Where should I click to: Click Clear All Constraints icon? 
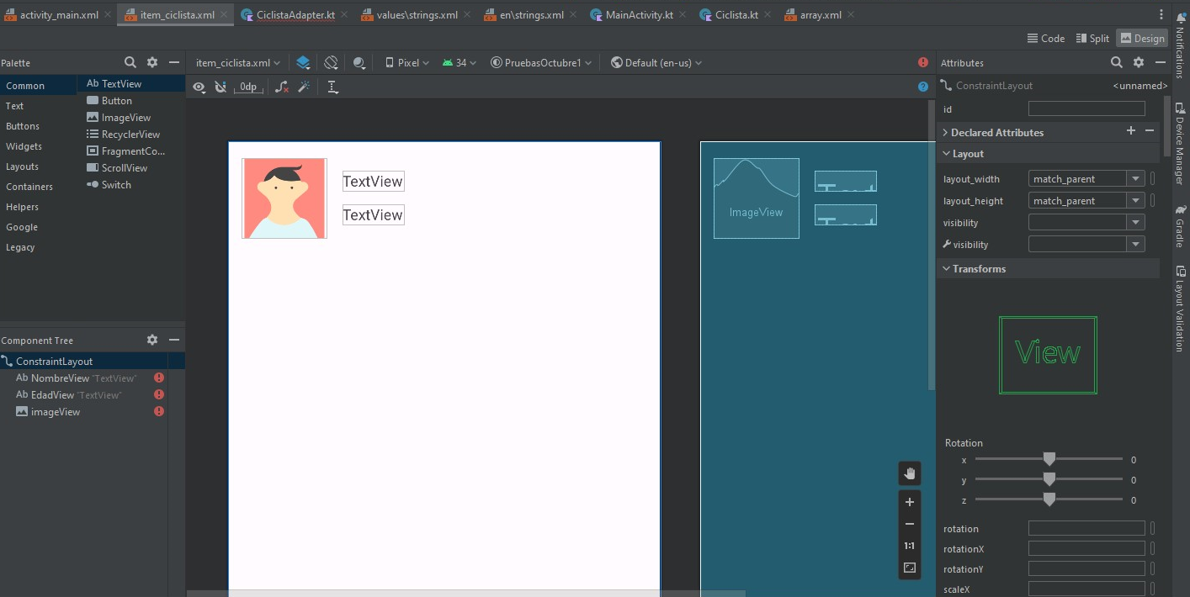coord(282,87)
